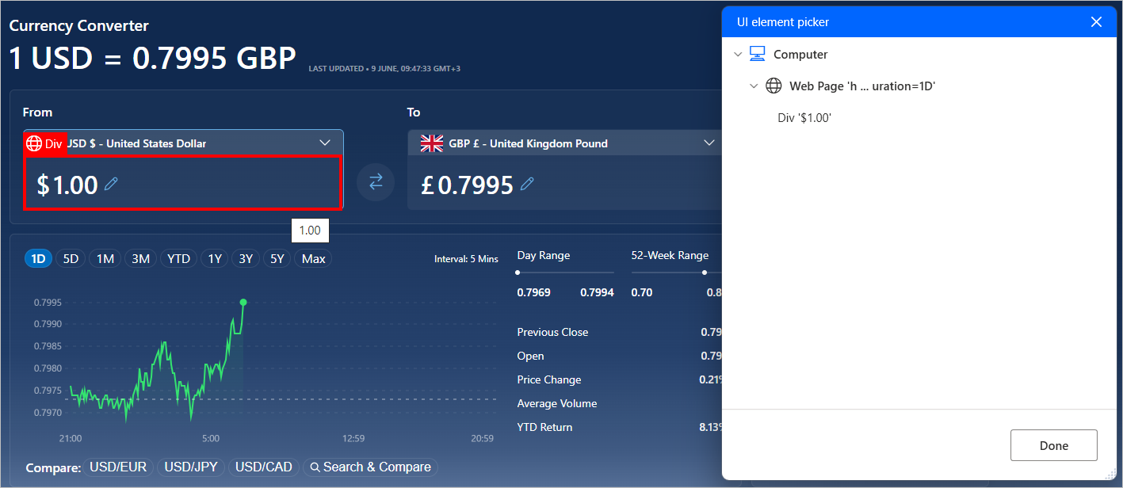Image resolution: width=1123 pixels, height=488 pixels.
Task: Swap the From and To currencies
Action: 376,181
